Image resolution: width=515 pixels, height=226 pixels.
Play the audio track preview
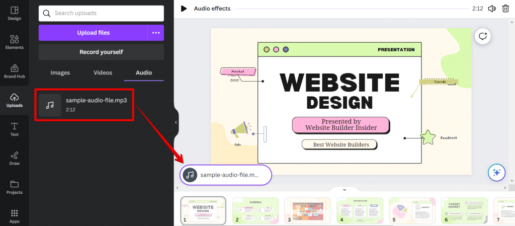coord(184,9)
